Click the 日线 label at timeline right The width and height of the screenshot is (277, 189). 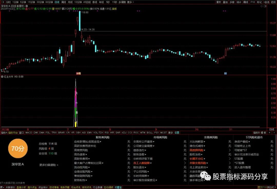coord(272,130)
